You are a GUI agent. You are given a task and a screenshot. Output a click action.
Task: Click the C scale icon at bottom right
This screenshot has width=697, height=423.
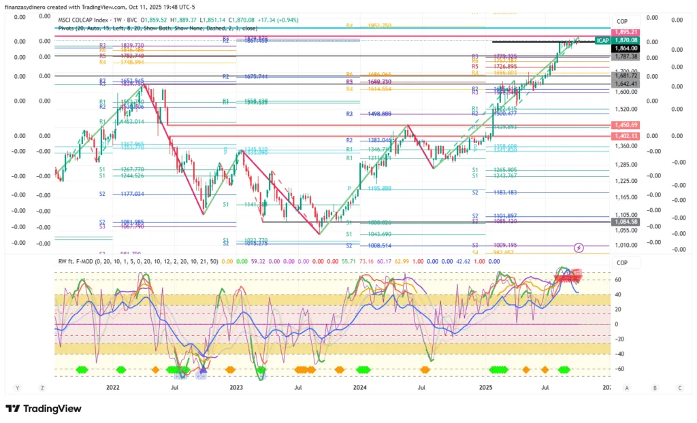tap(679, 388)
